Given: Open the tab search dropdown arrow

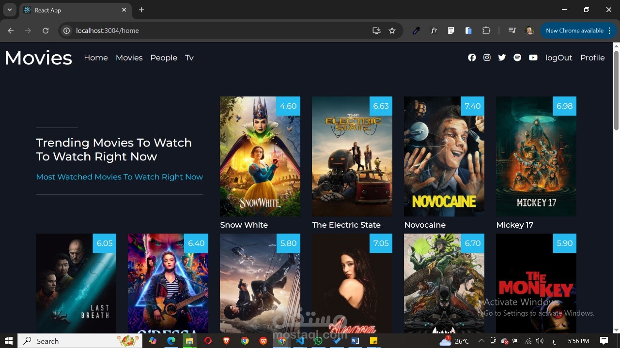Looking at the screenshot, I should click(9, 10).
